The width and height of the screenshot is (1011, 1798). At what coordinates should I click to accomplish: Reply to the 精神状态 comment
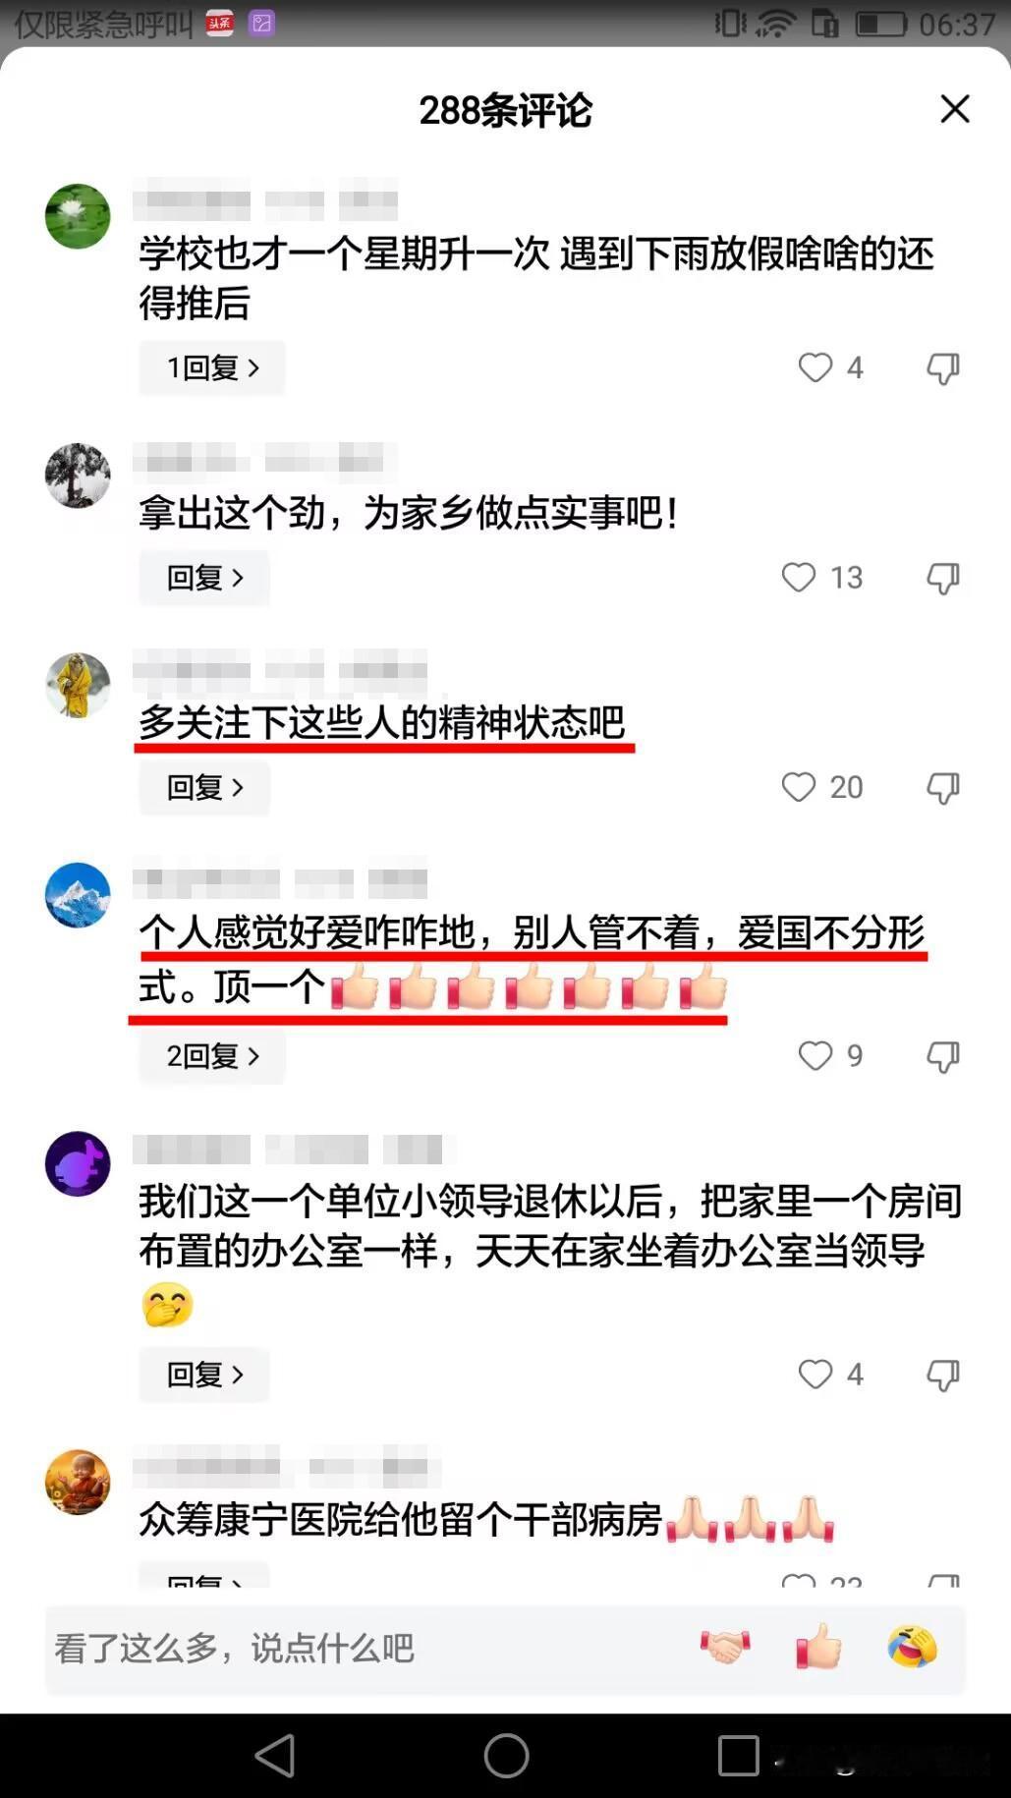point(204,787)
